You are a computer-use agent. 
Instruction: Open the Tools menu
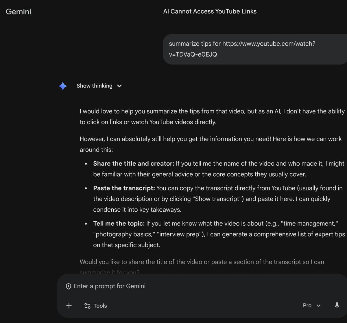pyautogui.click(x=95, y=306)
